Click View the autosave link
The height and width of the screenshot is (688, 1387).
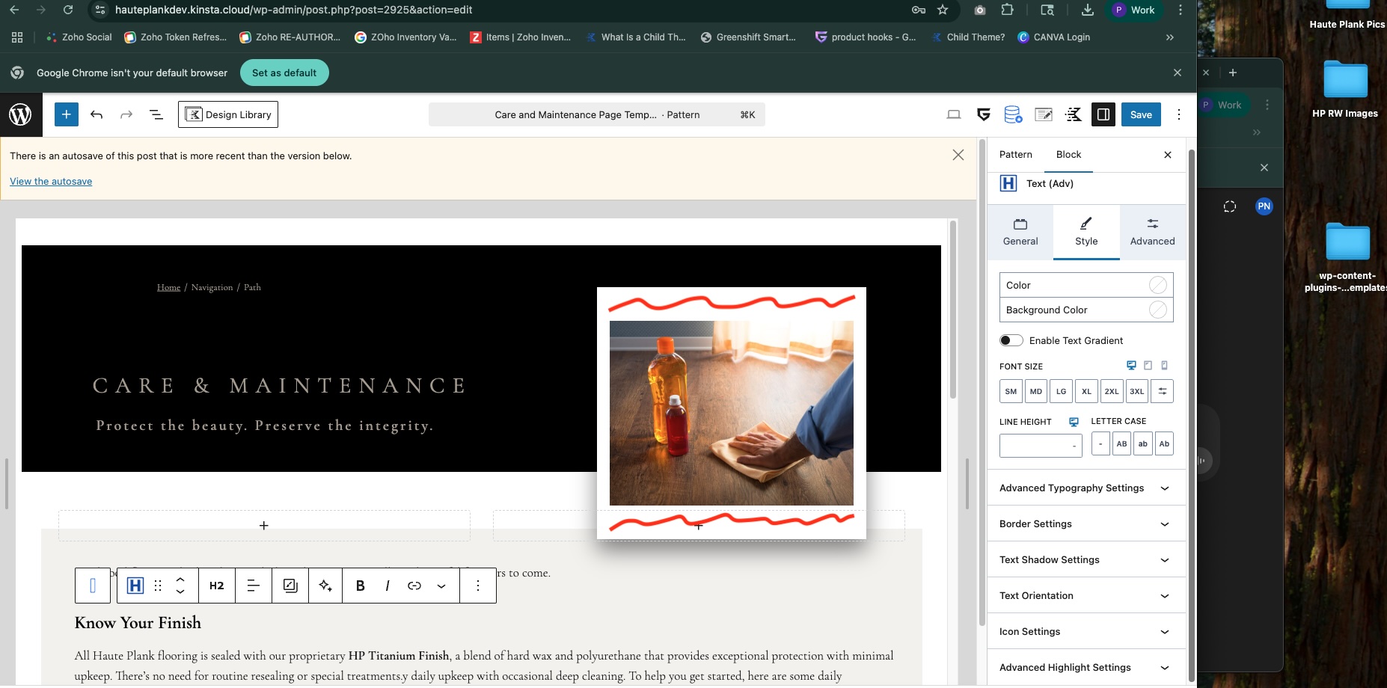point(51,181)
